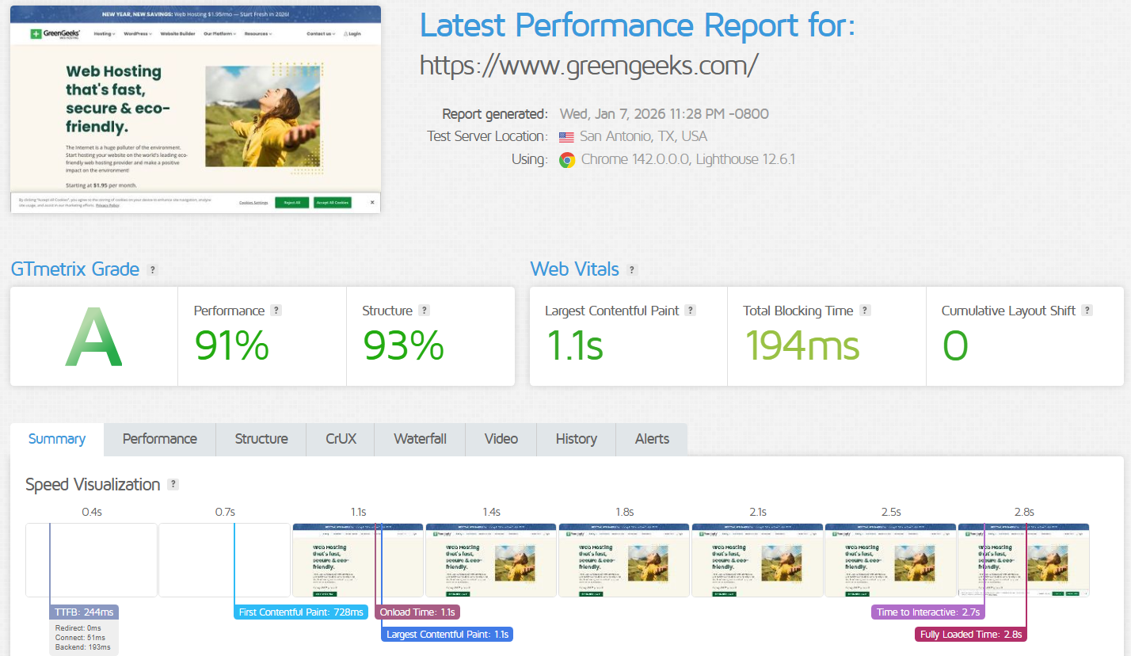Click the Largest Contentful Paint 1.1s marker label
Viewport: 1131px width, 656px height.
tap(447, 635)
